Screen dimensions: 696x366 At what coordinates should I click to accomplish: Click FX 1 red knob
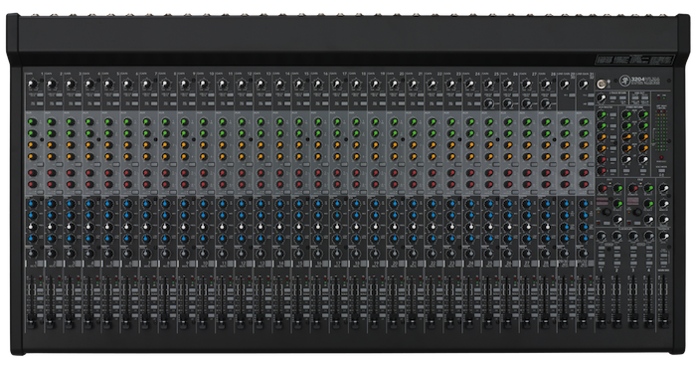(x=602, y=189)
